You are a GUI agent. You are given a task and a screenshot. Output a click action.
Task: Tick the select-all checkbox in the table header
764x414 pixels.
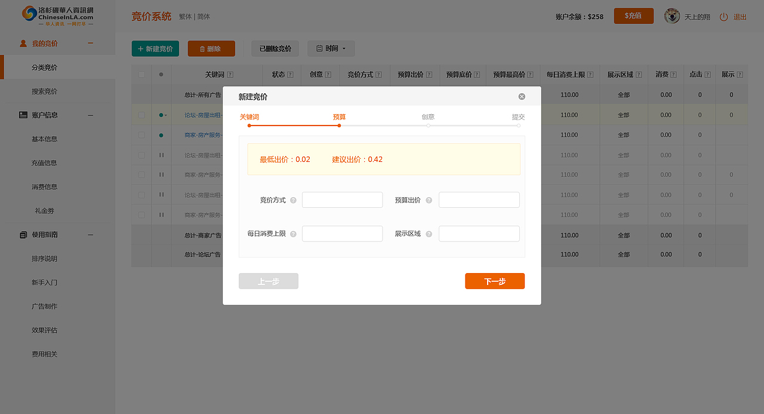141,74
